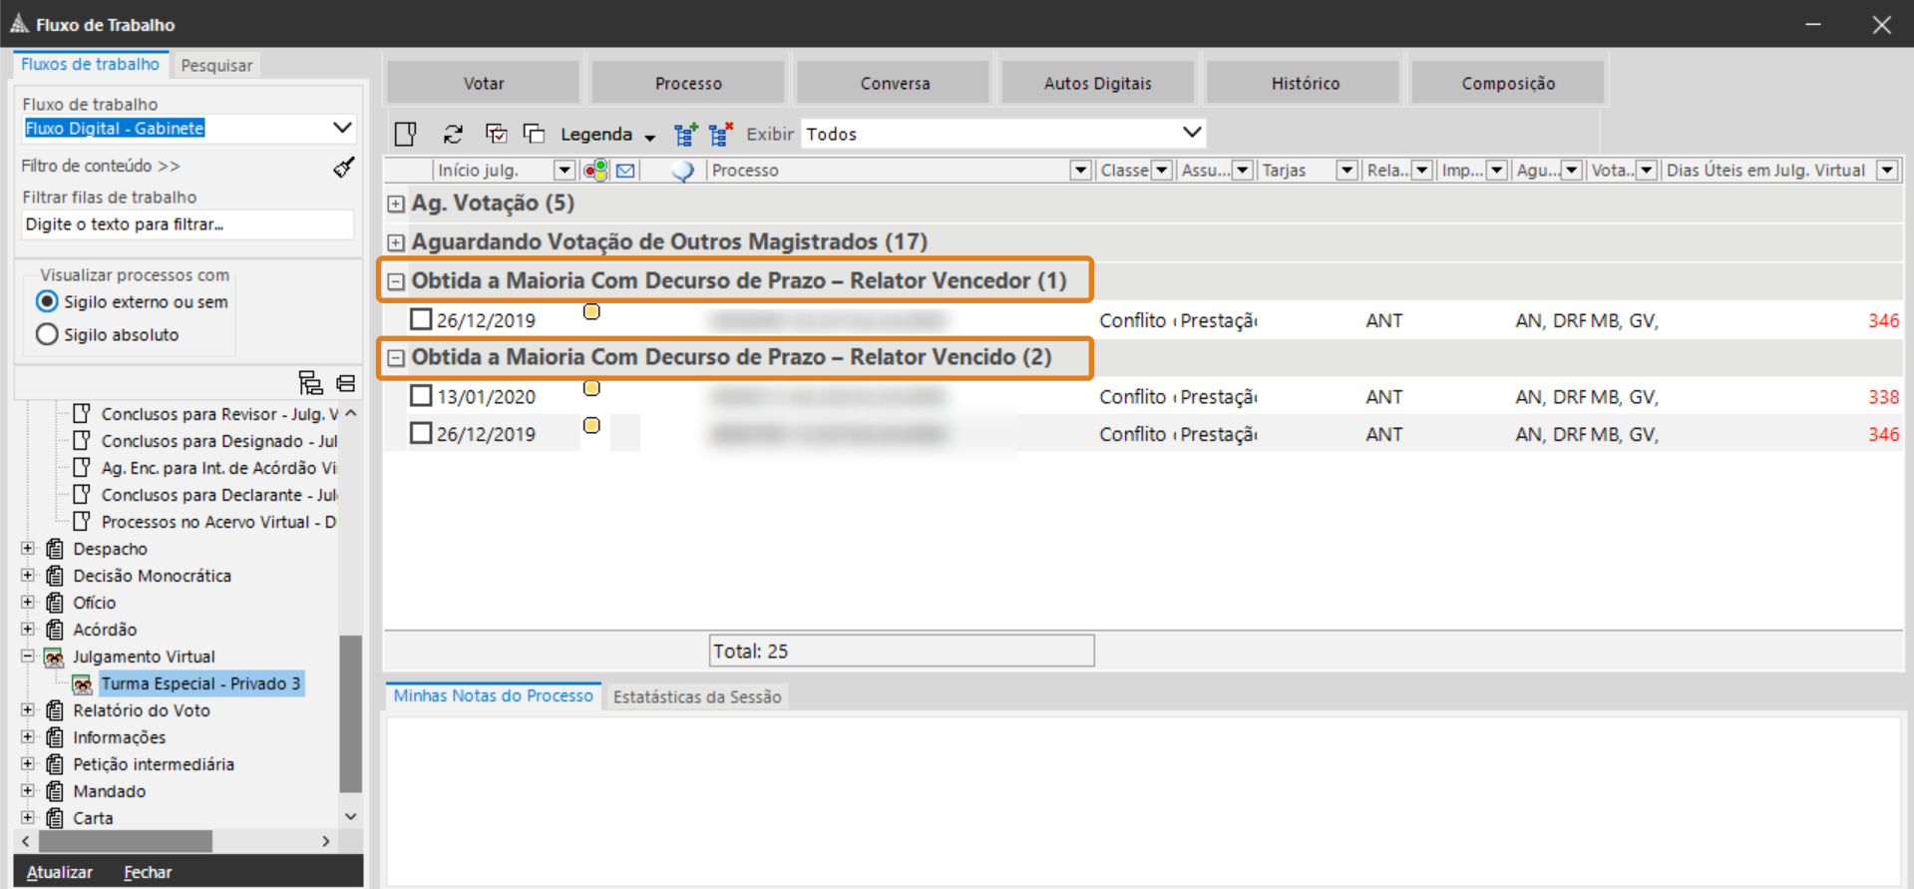
Task: Click the list view icon above queue list
Action: coord(345,383)
